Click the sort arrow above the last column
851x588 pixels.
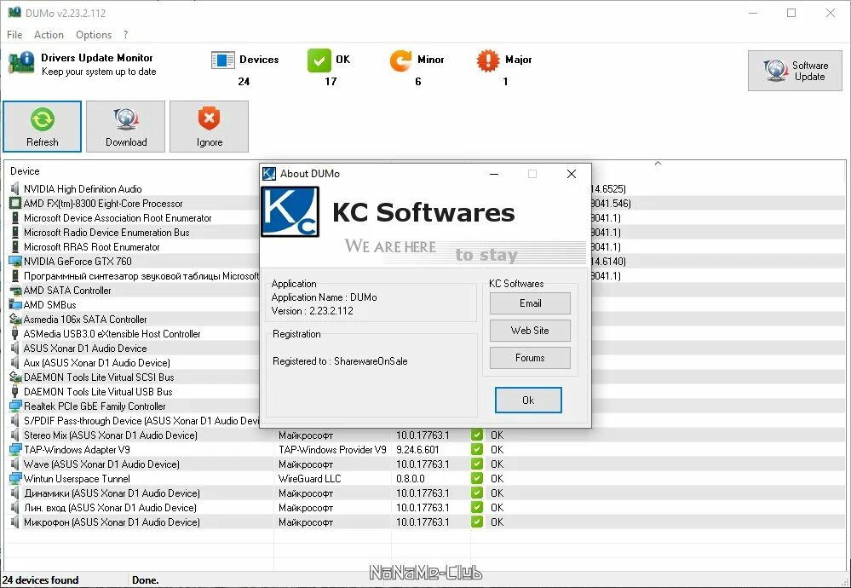coord(658,163)
